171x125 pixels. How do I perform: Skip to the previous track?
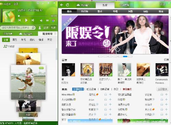click(x=19, y=20)
